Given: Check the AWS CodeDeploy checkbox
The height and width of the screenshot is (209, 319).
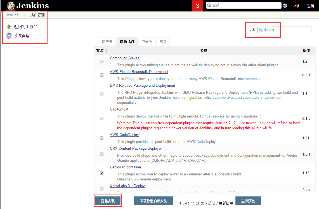Looking at the screenshot, I should coord(102,138).
